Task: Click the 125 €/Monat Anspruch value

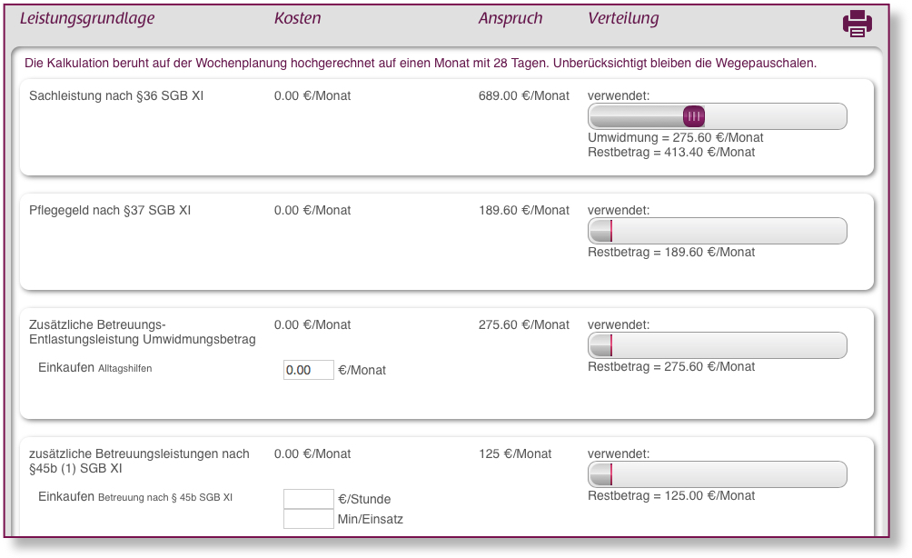Action: (x=515, y=454)
